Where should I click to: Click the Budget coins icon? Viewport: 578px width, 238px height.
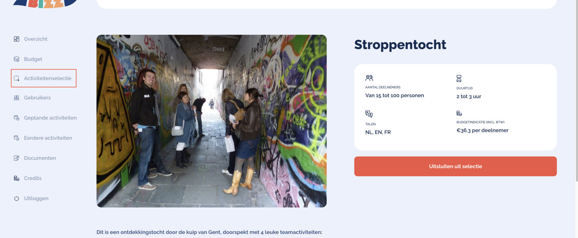16,59
